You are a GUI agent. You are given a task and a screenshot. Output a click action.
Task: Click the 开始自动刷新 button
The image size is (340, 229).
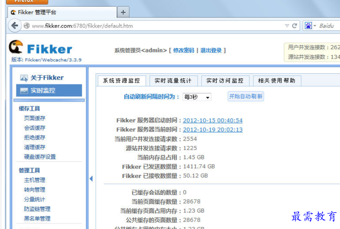pos(246,96)
